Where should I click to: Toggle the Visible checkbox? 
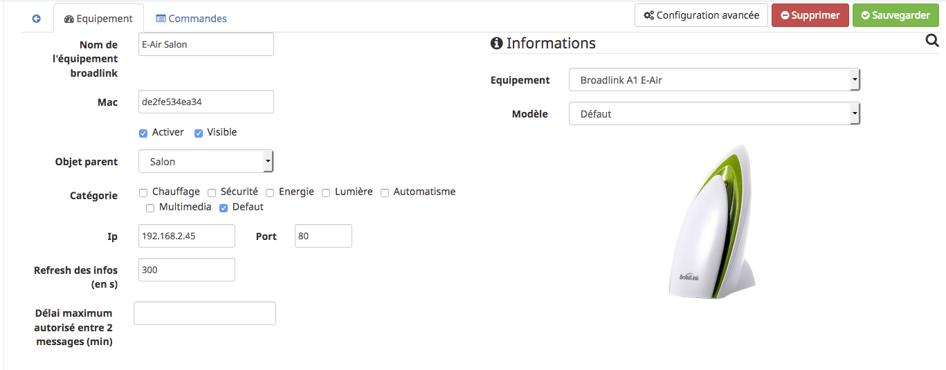[199, 133]
